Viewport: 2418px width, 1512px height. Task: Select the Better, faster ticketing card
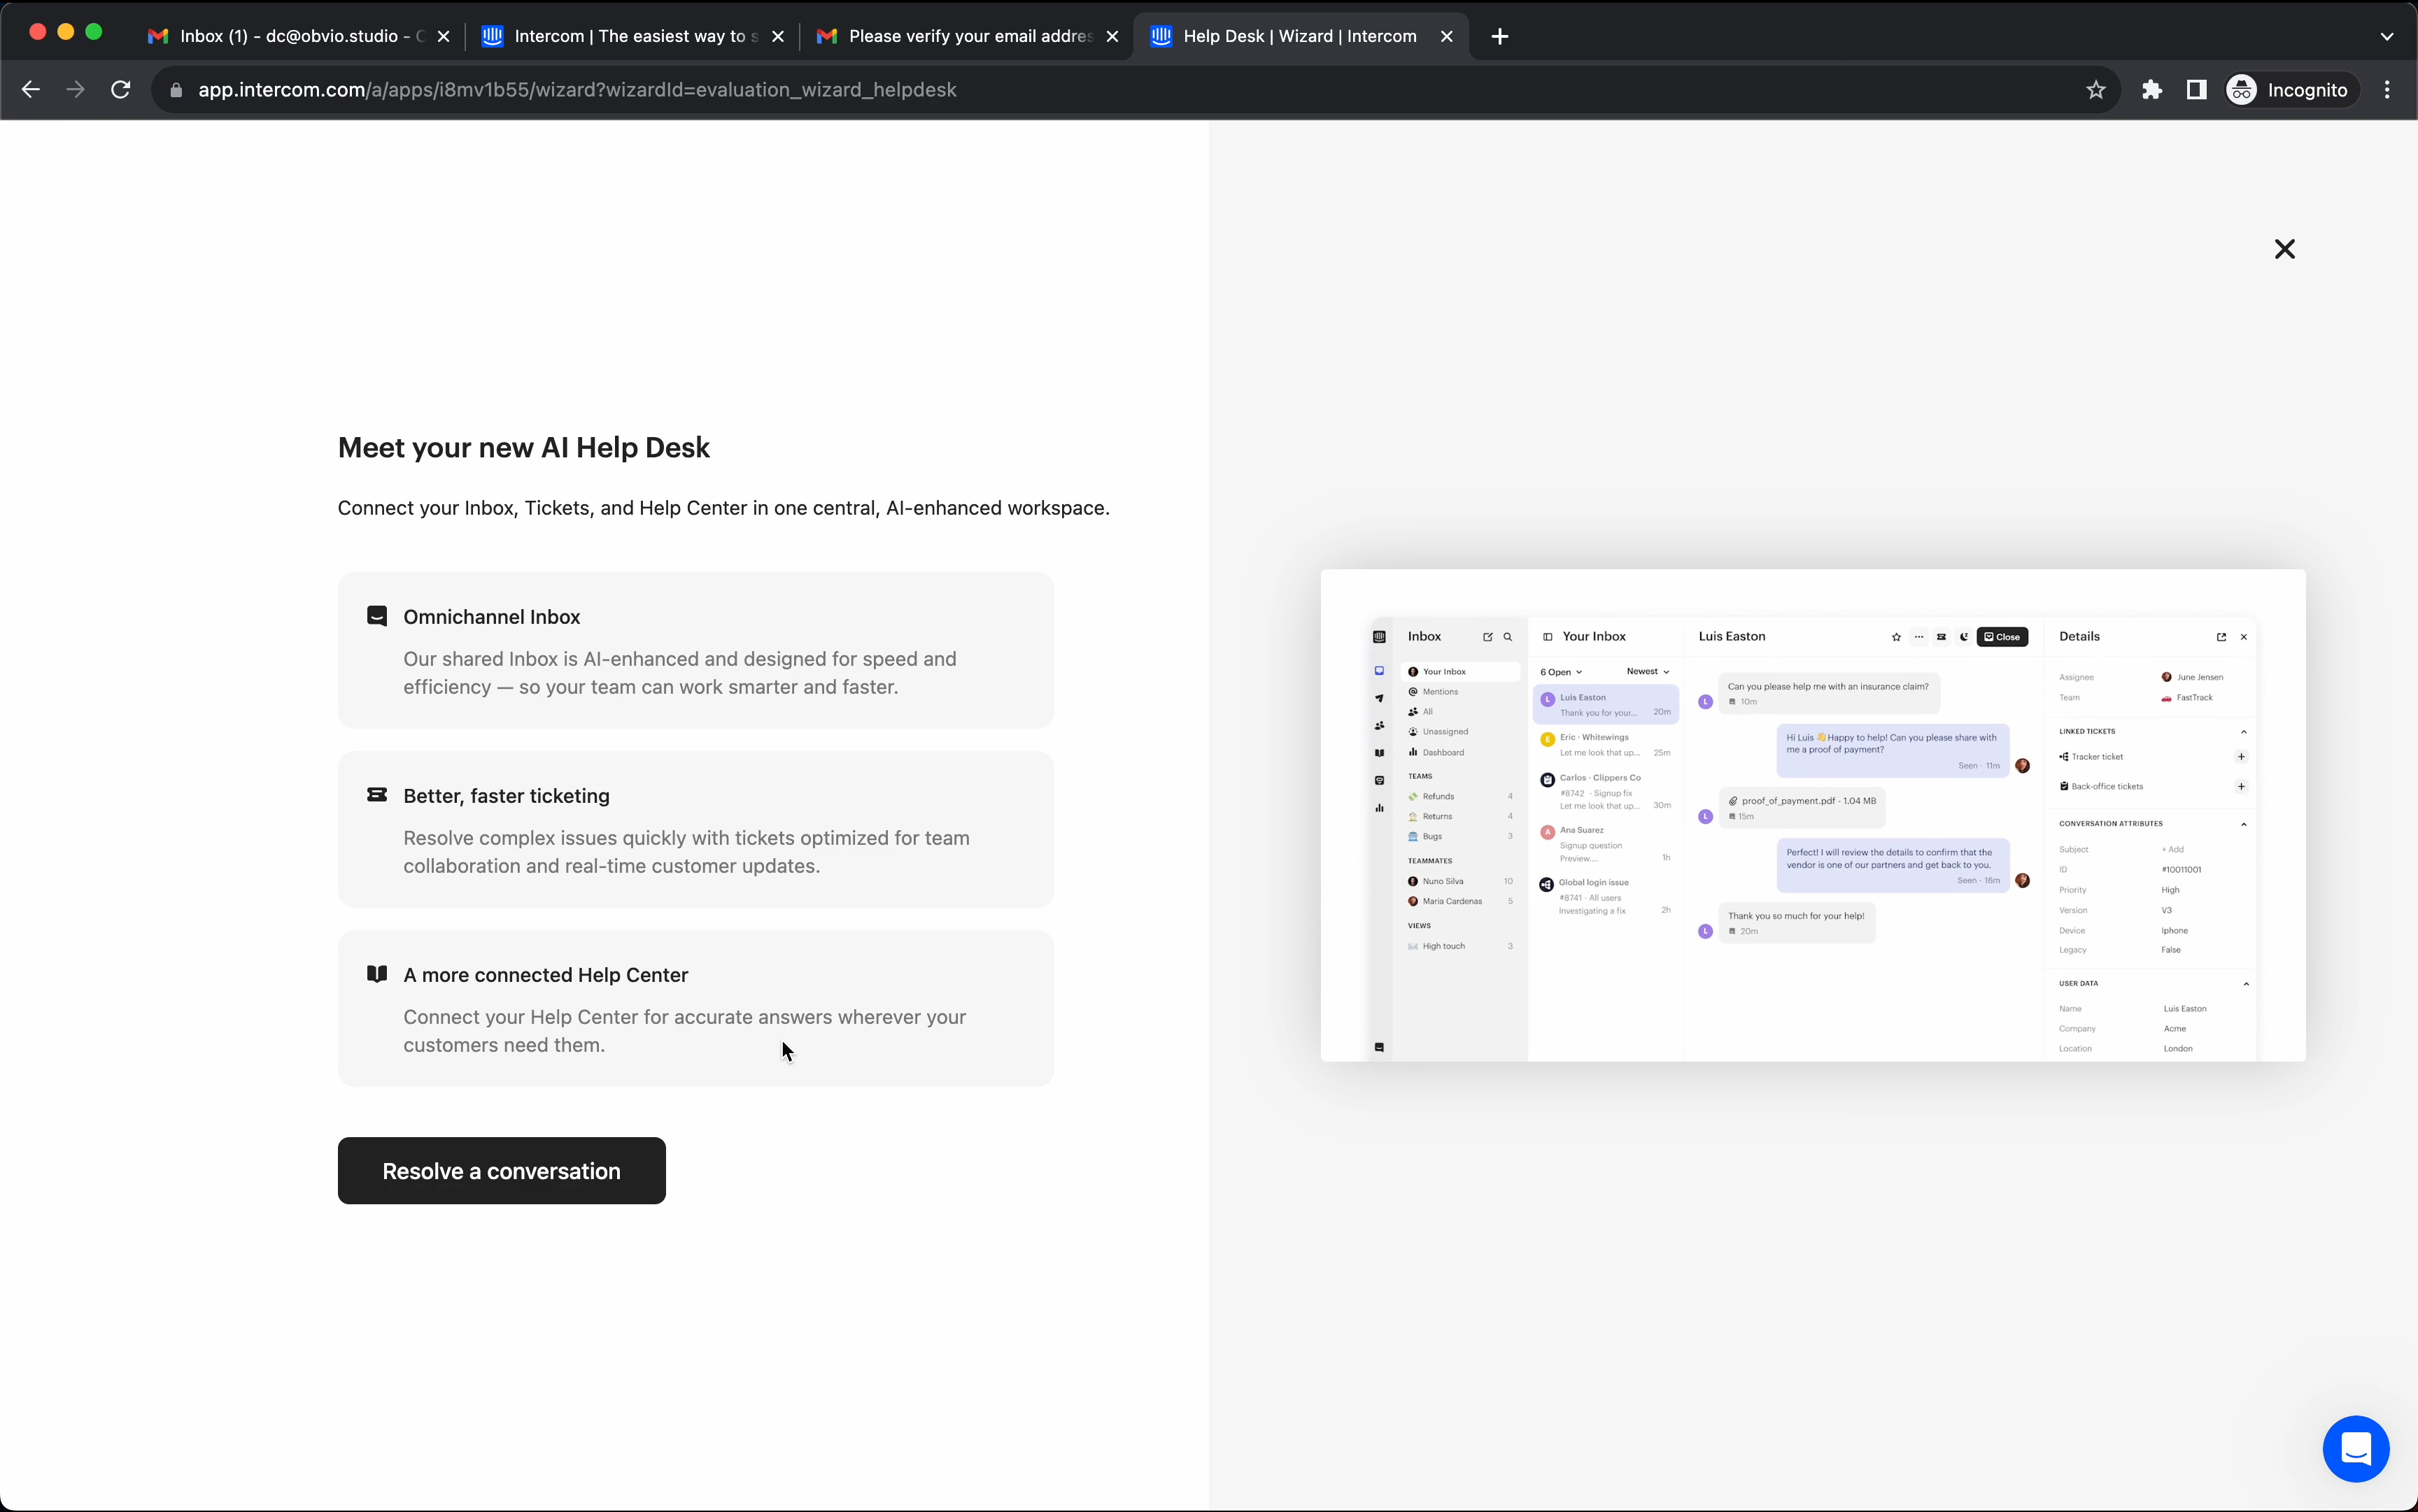(695, 829)
